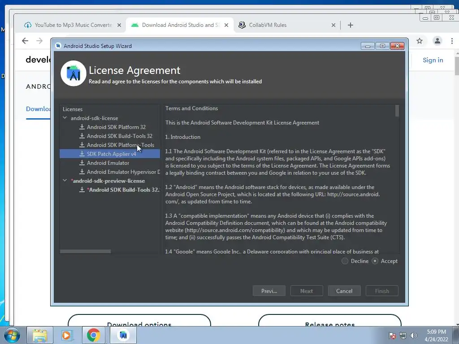Select Android SDK Platform 32 license item
Image resolution: width=459 pixels, height=344 pixels.
point(116,127)
